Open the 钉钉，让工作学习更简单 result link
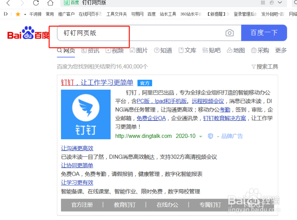This screenshot has height=220, width=297. coord(97,82)
